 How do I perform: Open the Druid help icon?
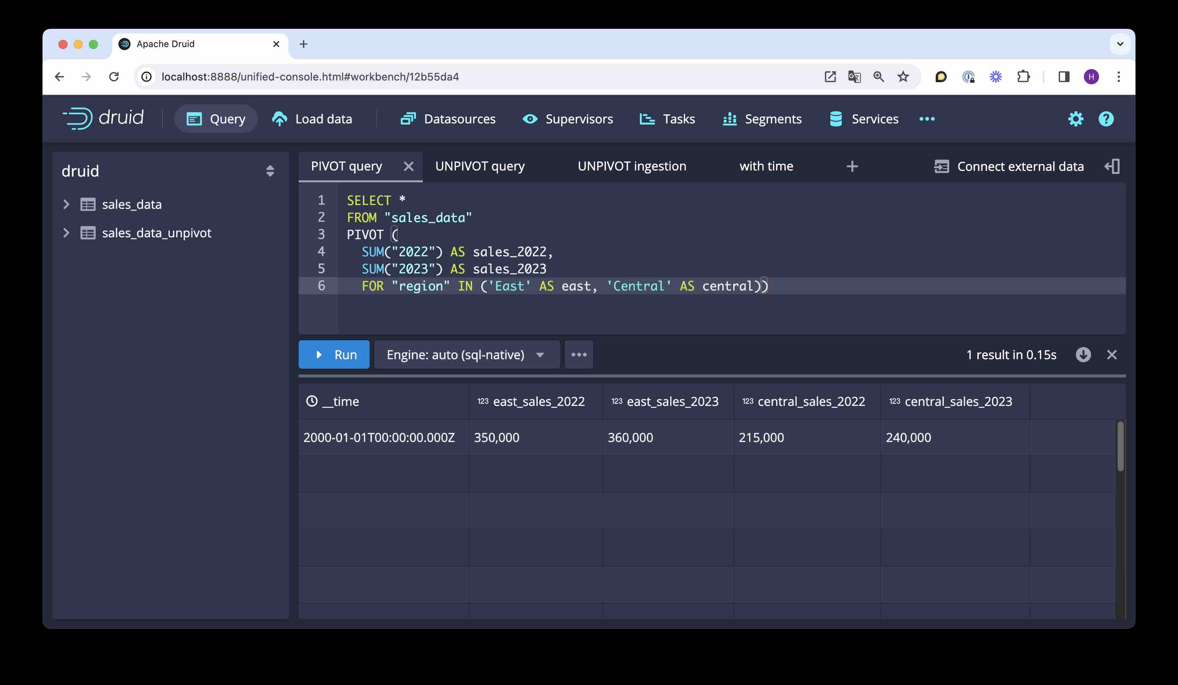[1106, 119]
